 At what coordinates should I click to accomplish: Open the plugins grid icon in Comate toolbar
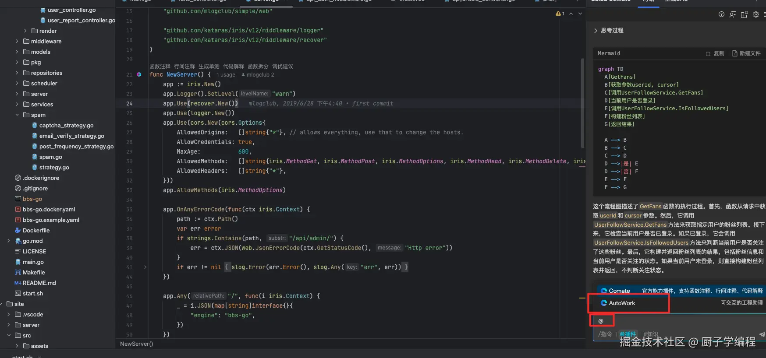[744, 14]
